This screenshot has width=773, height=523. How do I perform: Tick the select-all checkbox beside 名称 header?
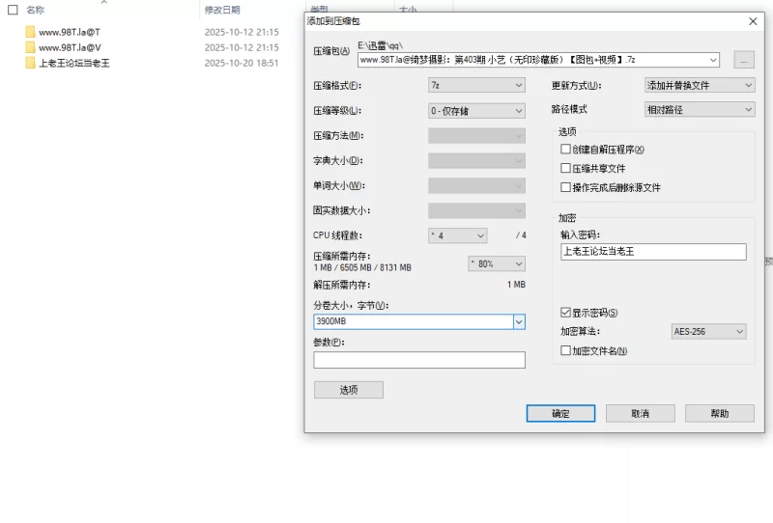coord(13,10)
